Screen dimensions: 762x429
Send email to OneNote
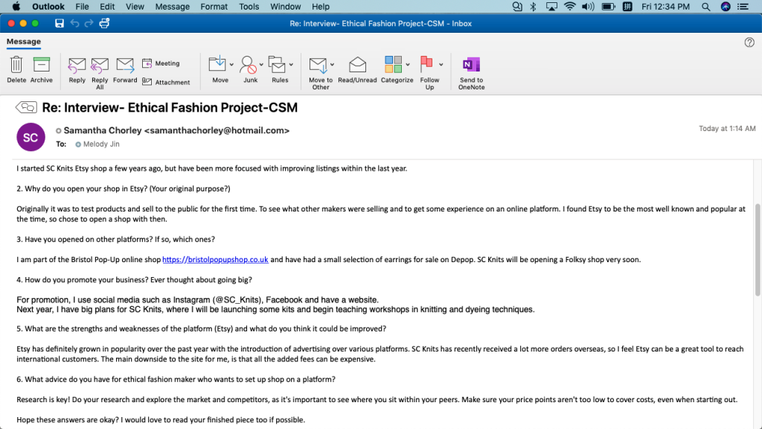471,73
